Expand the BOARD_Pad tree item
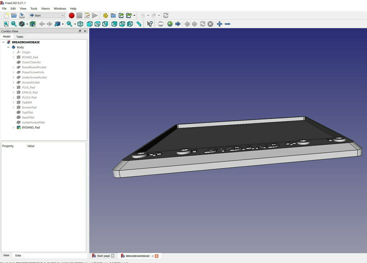Screen dimensions: 367x263 [x=13, y=57]
